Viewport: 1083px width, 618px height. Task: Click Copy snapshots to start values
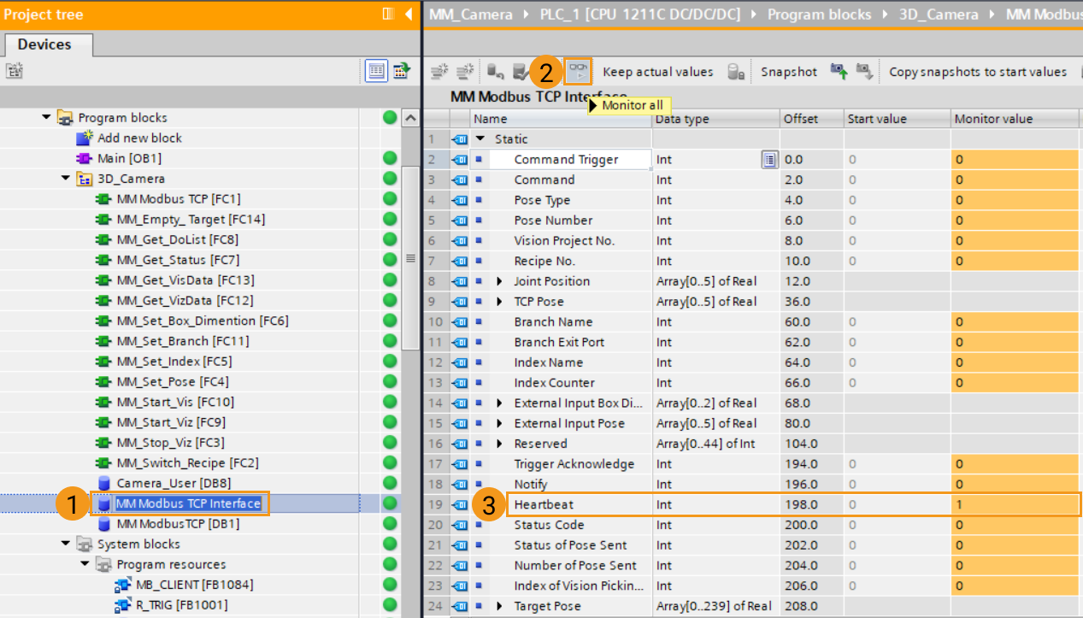977,72
